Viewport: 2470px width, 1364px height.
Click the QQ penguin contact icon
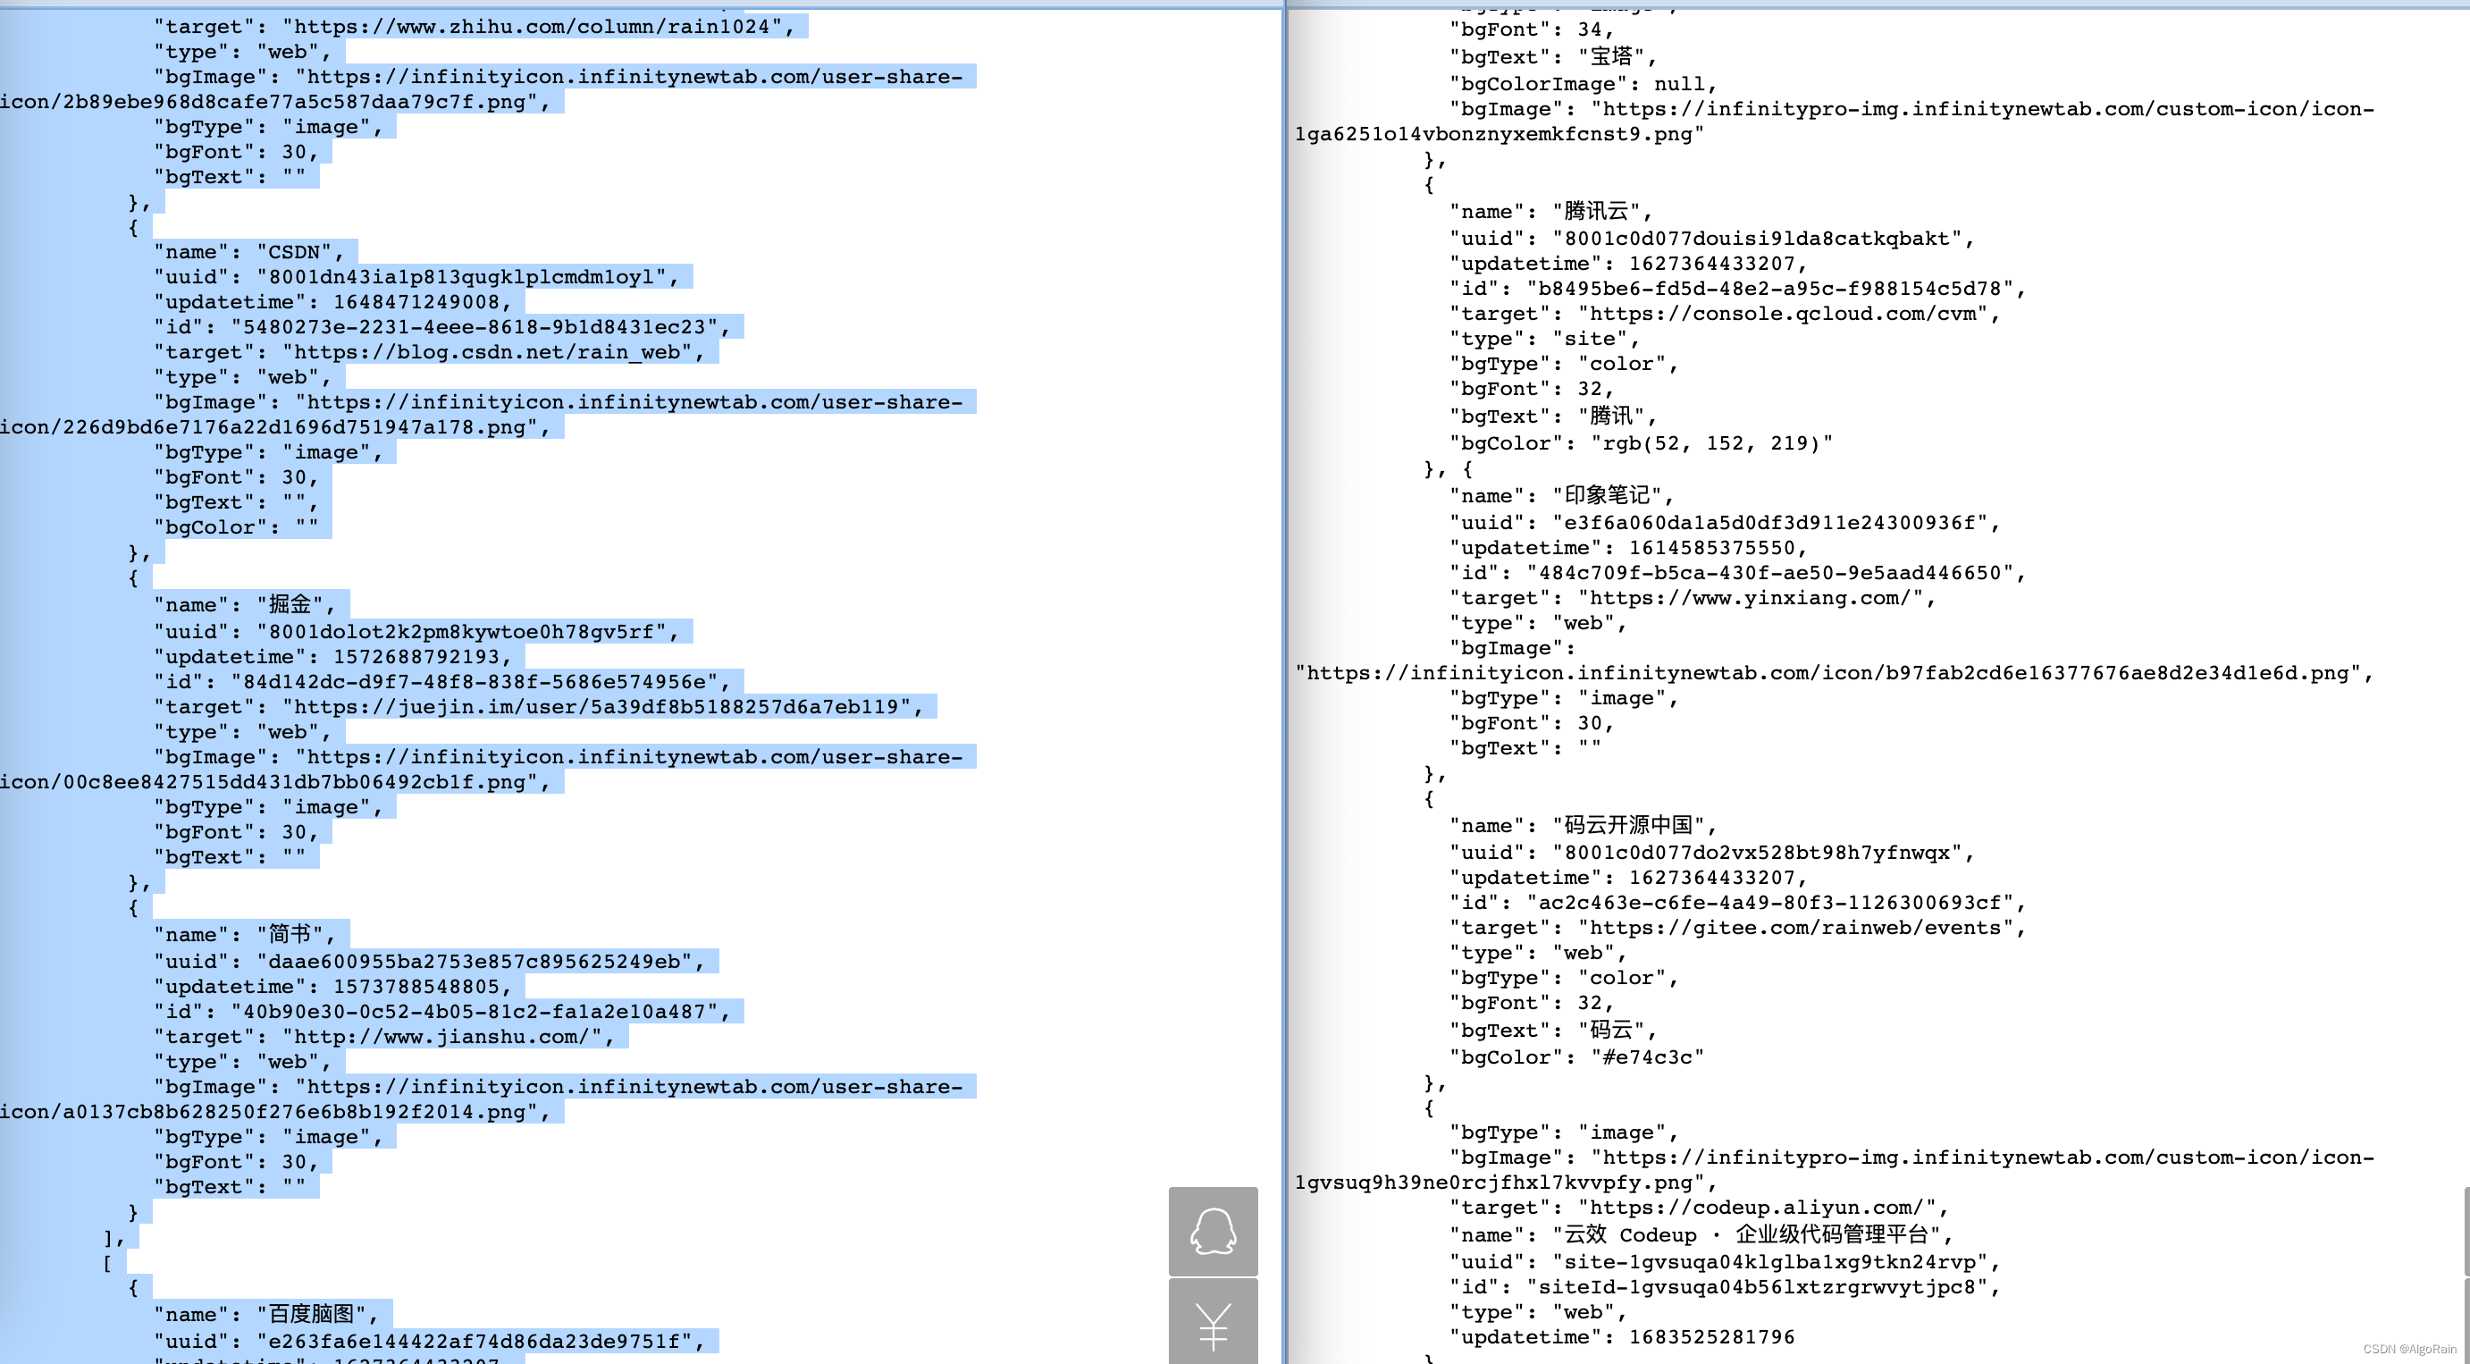click(x=1213, y=1231)
